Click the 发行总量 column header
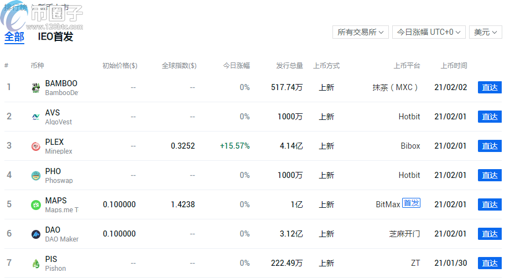 pyautogui.click(x=289, y=66)
